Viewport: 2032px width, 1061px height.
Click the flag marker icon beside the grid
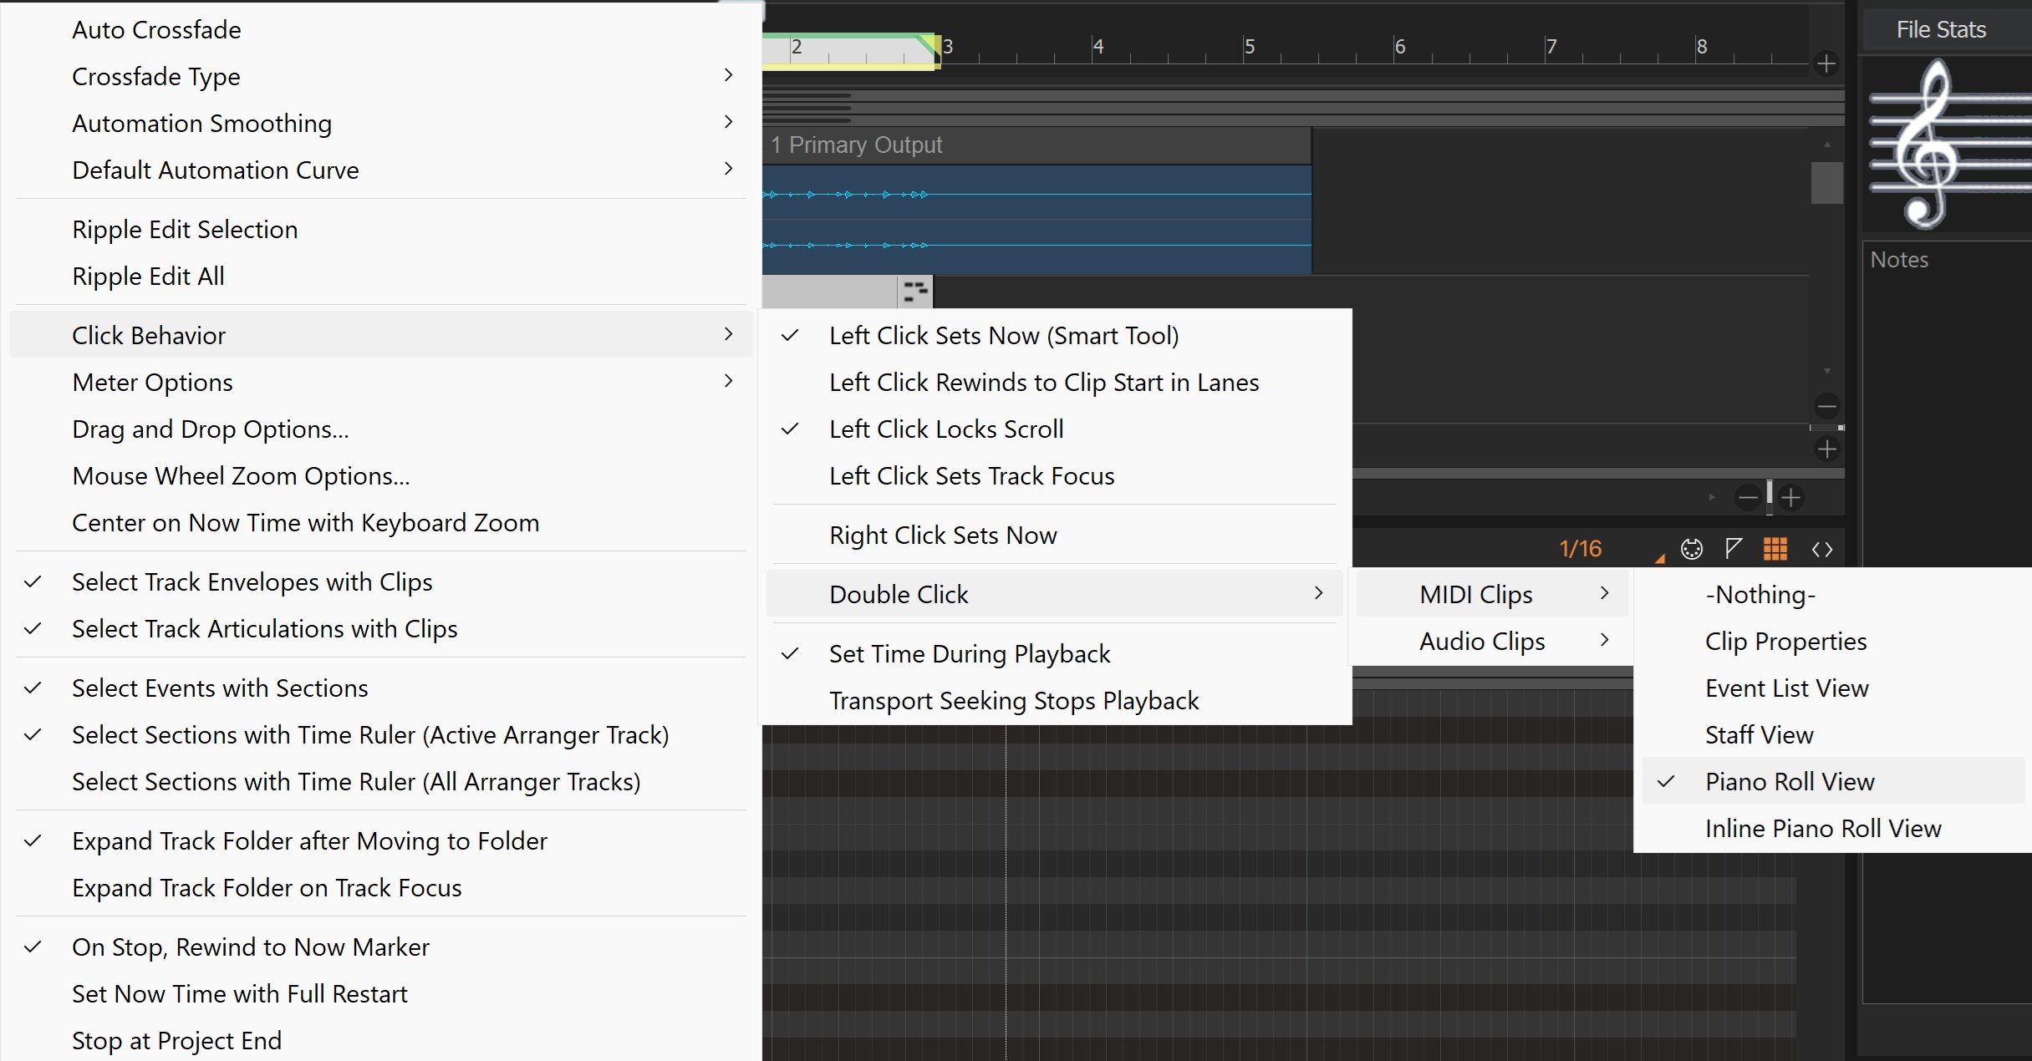click(x=1734, y=549)
